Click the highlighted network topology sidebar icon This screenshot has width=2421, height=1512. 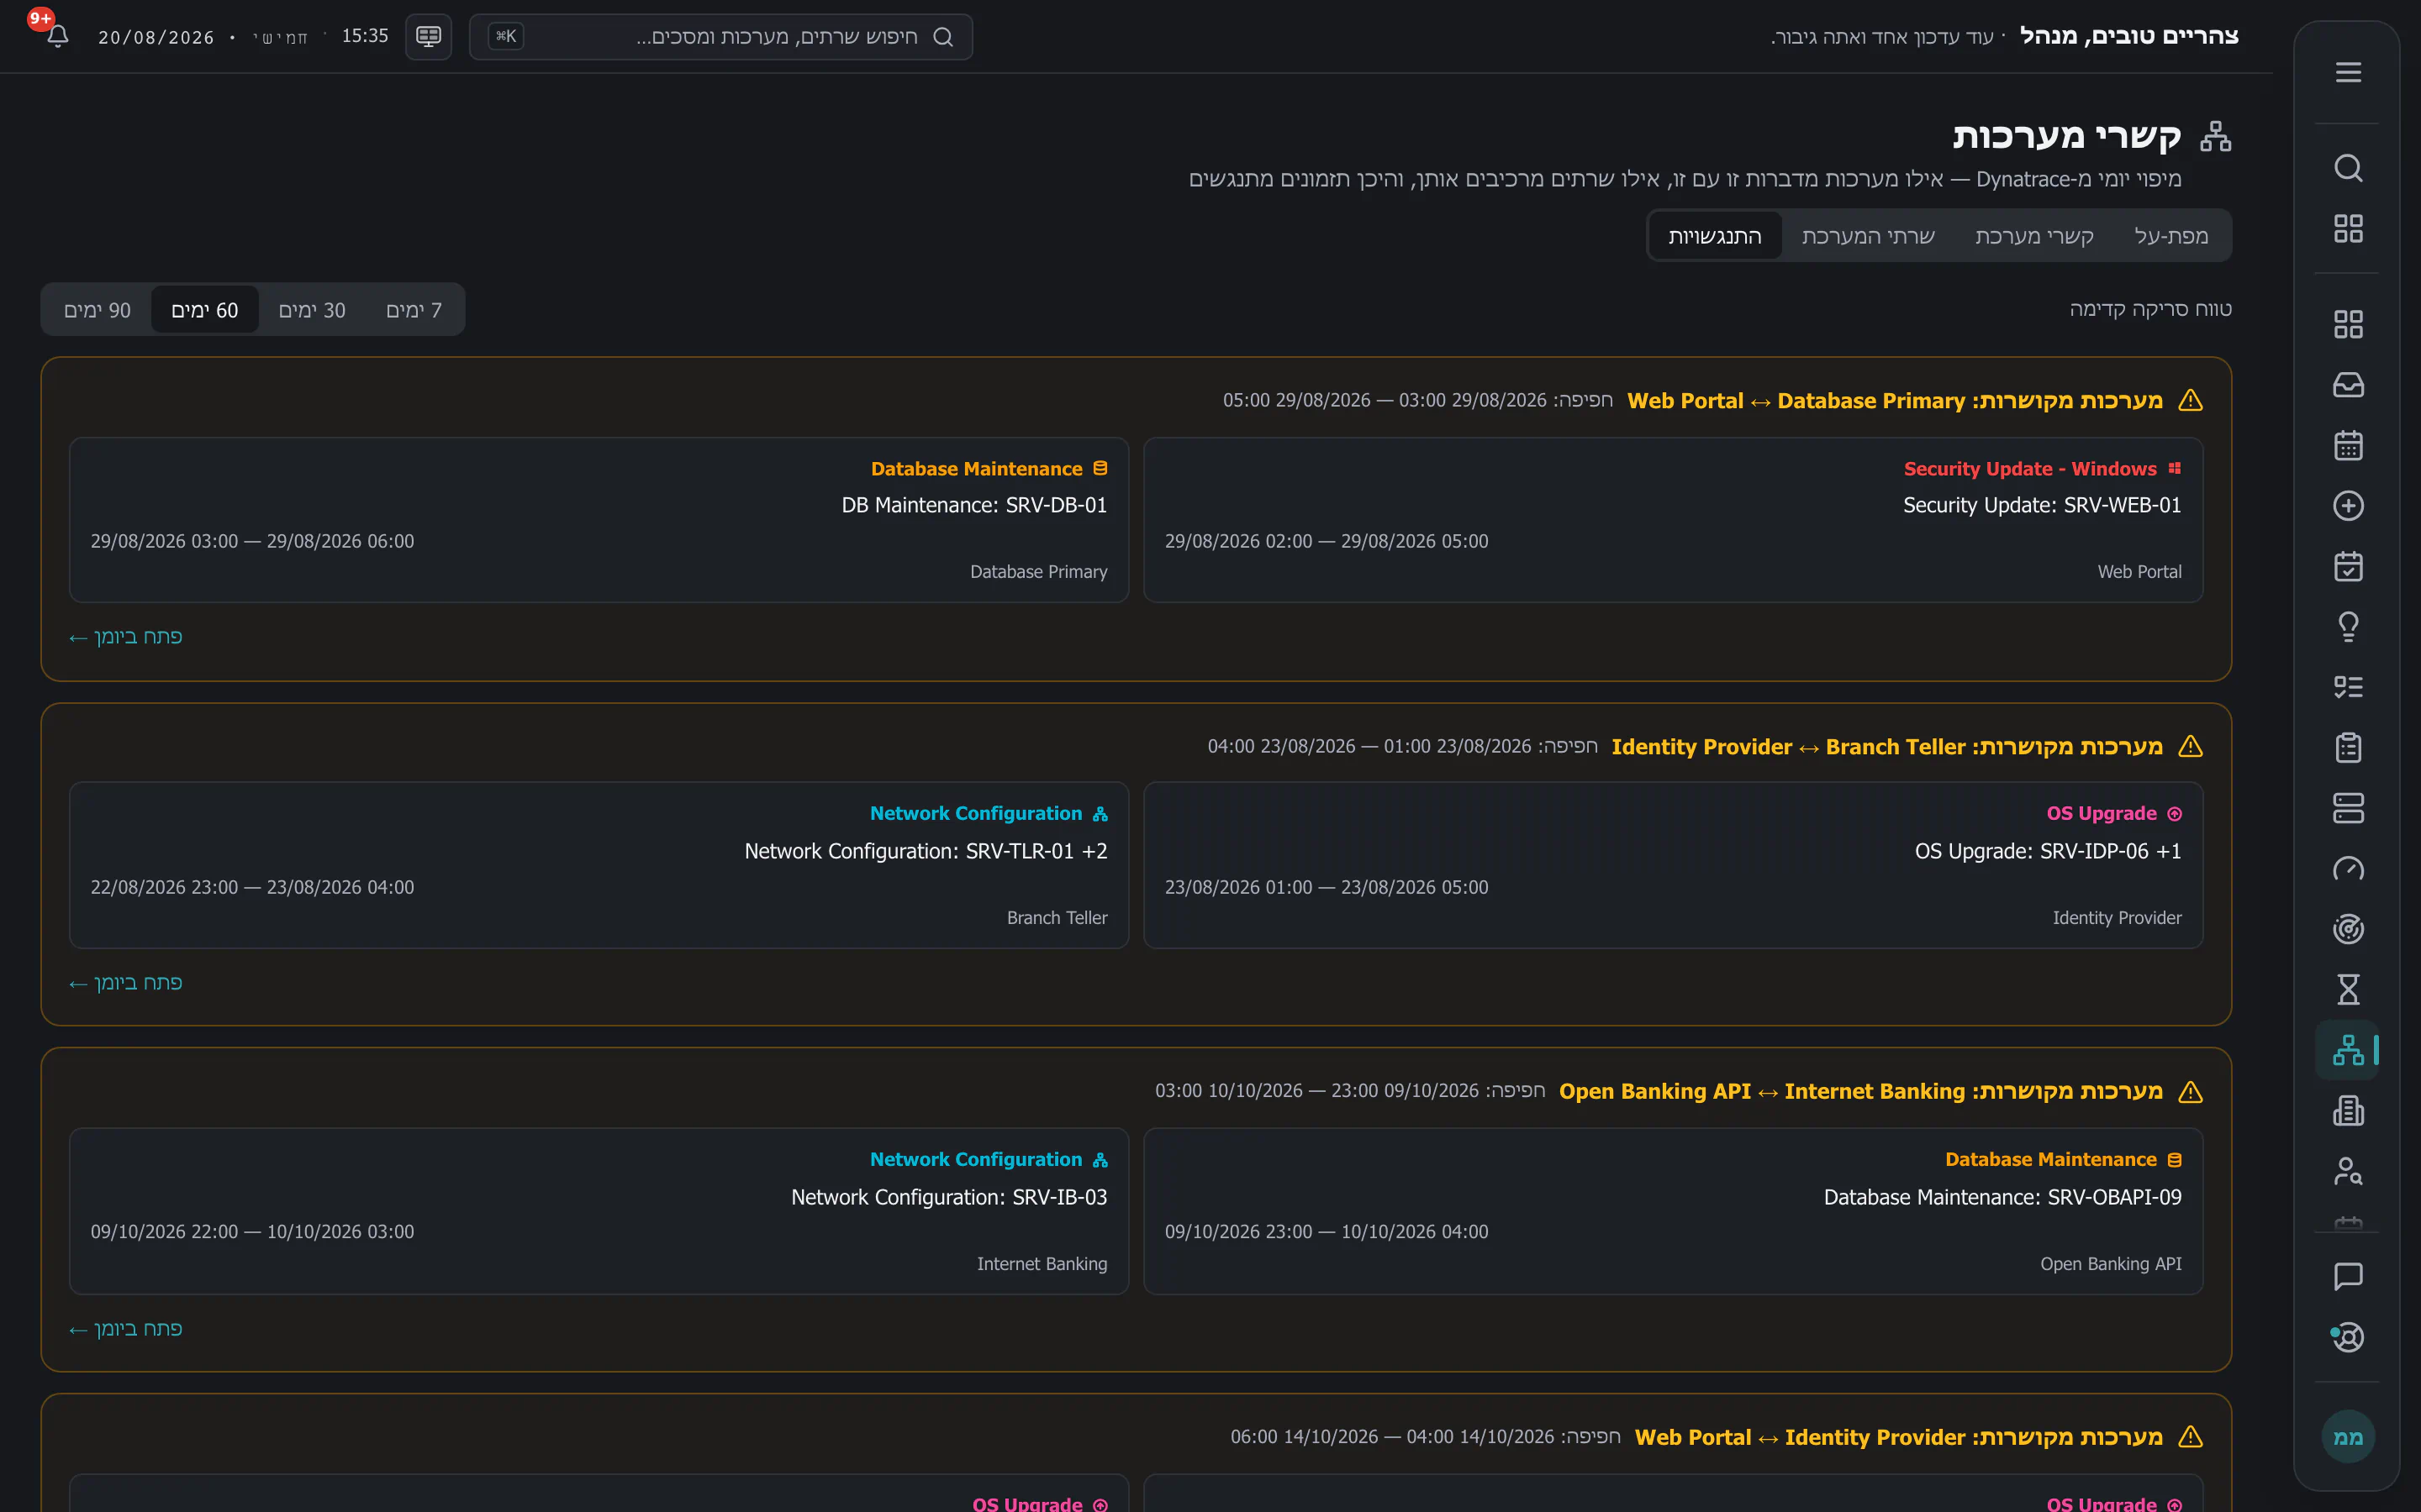tap(2348, 1050)
